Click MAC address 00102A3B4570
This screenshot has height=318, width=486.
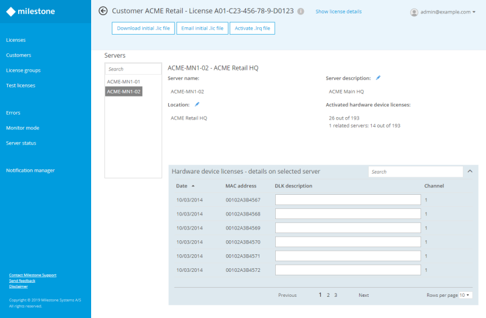pos(243,242)
